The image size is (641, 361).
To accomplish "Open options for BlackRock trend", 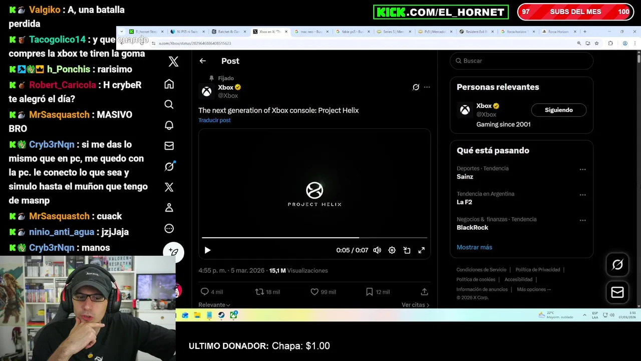I will click(582, 220).
